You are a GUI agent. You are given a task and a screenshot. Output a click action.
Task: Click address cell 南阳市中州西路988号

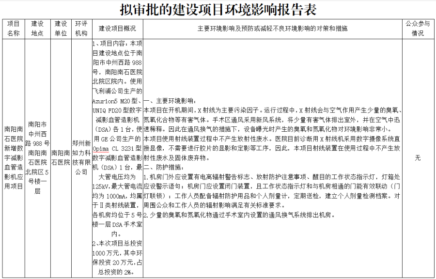[37, 158]
